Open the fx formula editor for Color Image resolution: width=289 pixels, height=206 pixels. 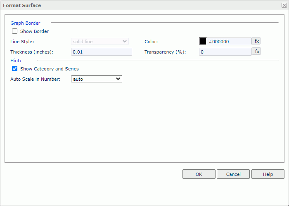tap(256, 41)
